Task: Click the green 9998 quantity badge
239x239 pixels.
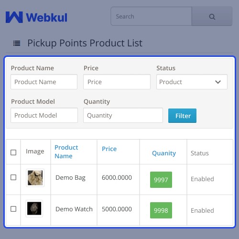Action: tap(161, 210)
